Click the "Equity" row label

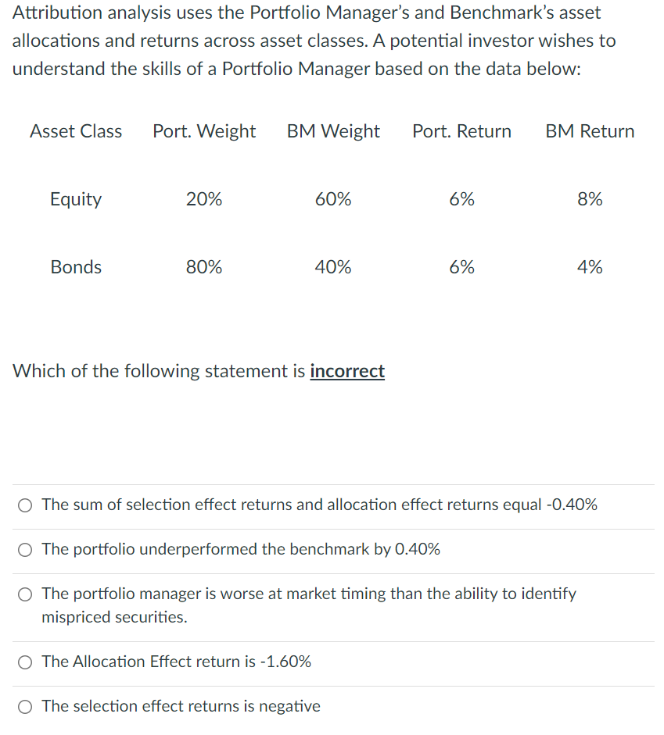click(75, 199)
